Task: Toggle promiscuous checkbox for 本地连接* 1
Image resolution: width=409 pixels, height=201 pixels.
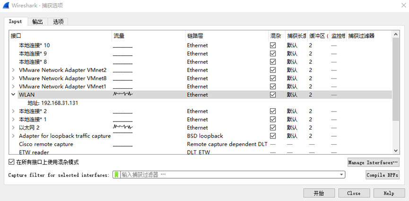Action: point(273,119)
